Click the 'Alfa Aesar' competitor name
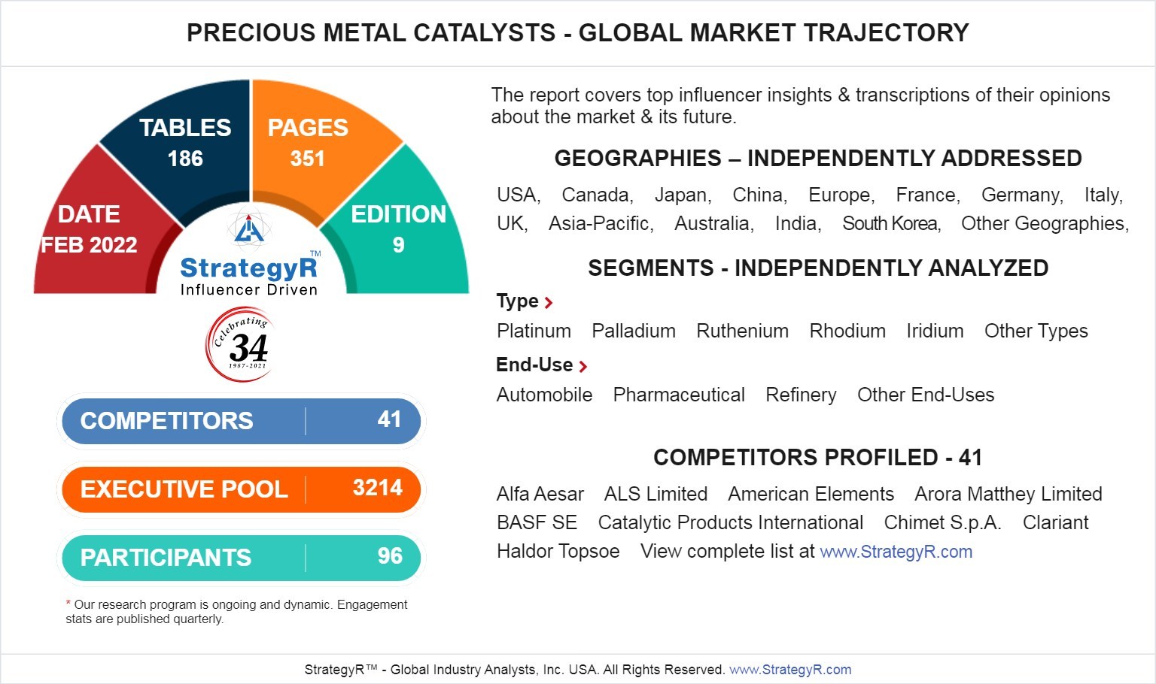Screen dimensions: 1156x684 tap(540, 495)
